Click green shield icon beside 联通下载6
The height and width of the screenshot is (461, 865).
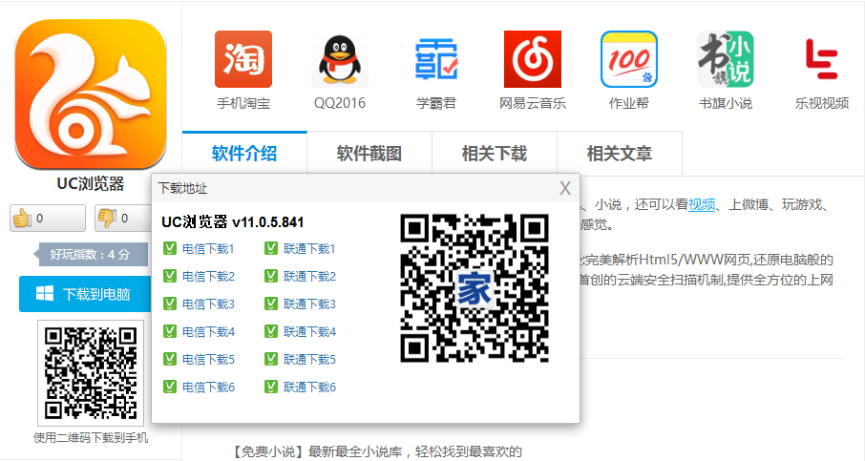[271, 388]
